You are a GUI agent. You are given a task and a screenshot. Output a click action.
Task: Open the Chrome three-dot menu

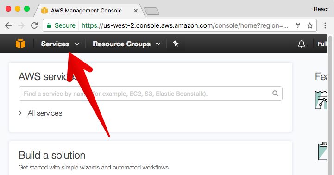click(325, 25)
